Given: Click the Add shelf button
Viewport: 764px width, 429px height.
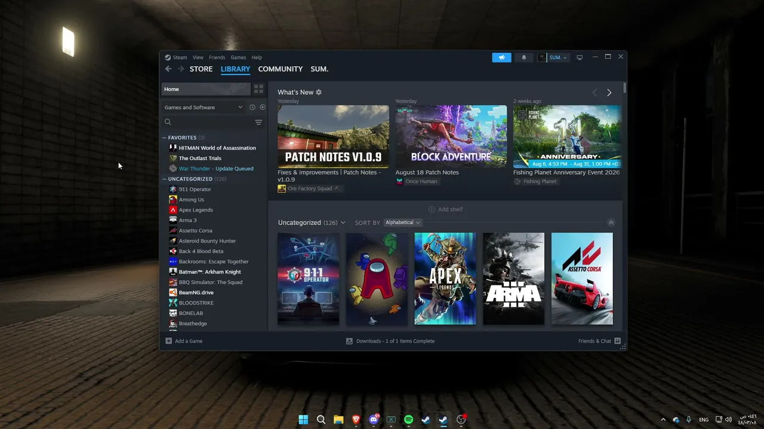Looking at the screenshot, I should (x=445, y=209).
